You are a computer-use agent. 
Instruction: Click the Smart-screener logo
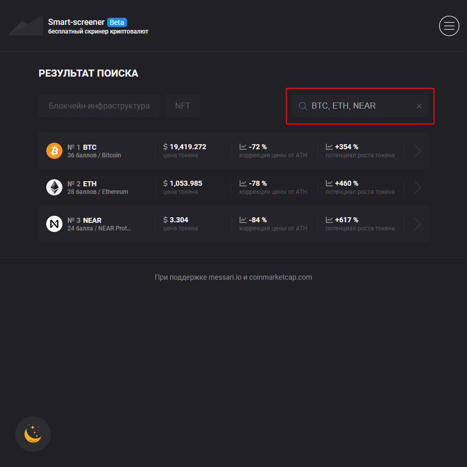pyautogui.click(x=25, y=25)
